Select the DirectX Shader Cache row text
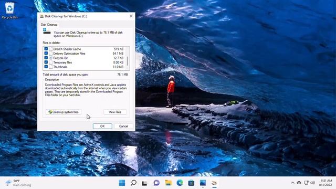This screenshot has width=336, height=189. click(67, 49)
